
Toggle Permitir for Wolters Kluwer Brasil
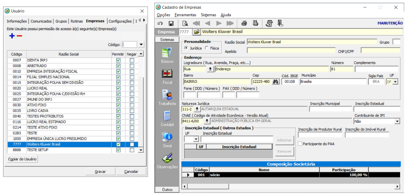point(118,144)
